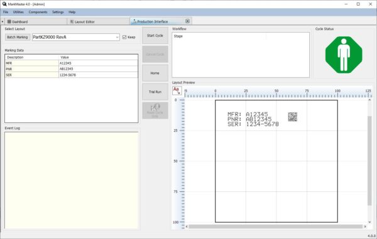Toggle the Keep checkbox
The height and width of the screenshot is (239, 377).
pos(124,37)
